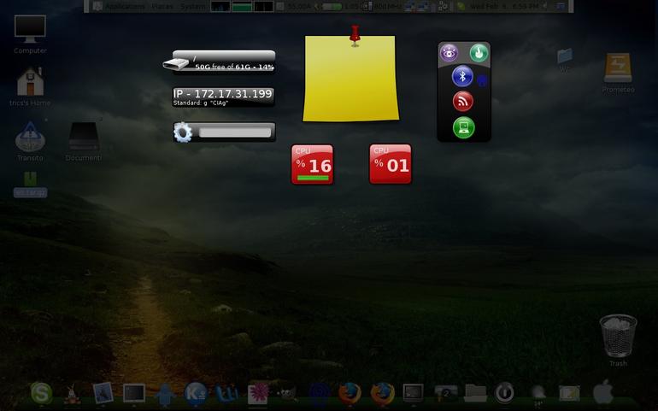Image resolution: width=658 pixels, height=411 pixels.
Task: Click the disk usage bar widget
Action: [x=219, y=62]
